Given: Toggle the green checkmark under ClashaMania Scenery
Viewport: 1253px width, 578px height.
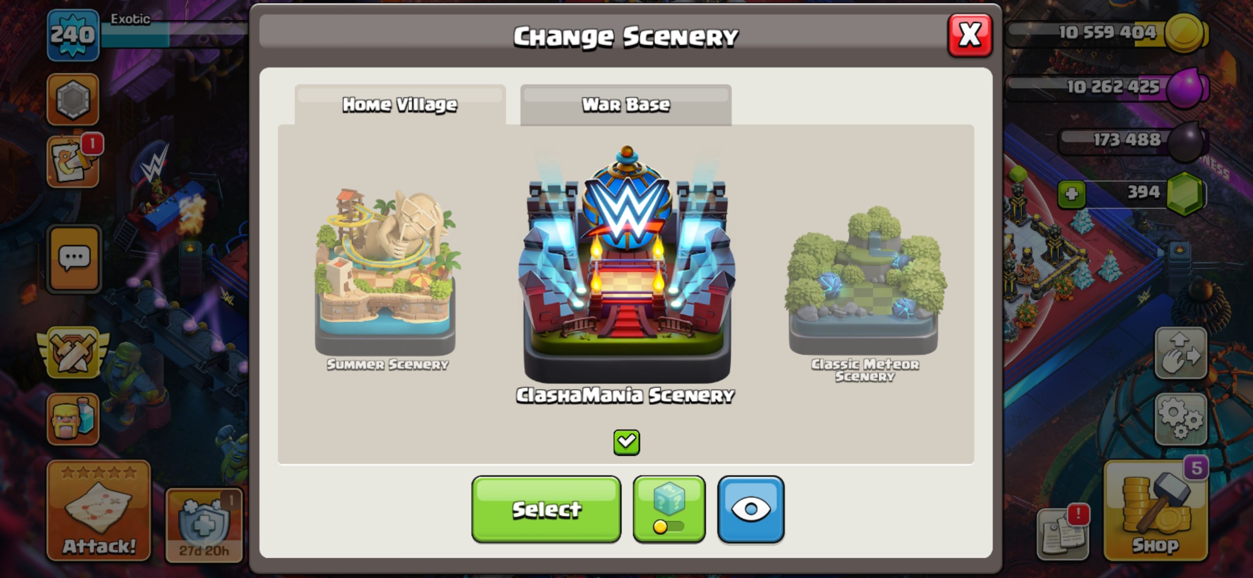Looking at the screenshot, I should (626, 442).
